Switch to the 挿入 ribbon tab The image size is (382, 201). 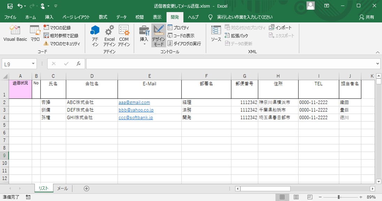[49, 17]
